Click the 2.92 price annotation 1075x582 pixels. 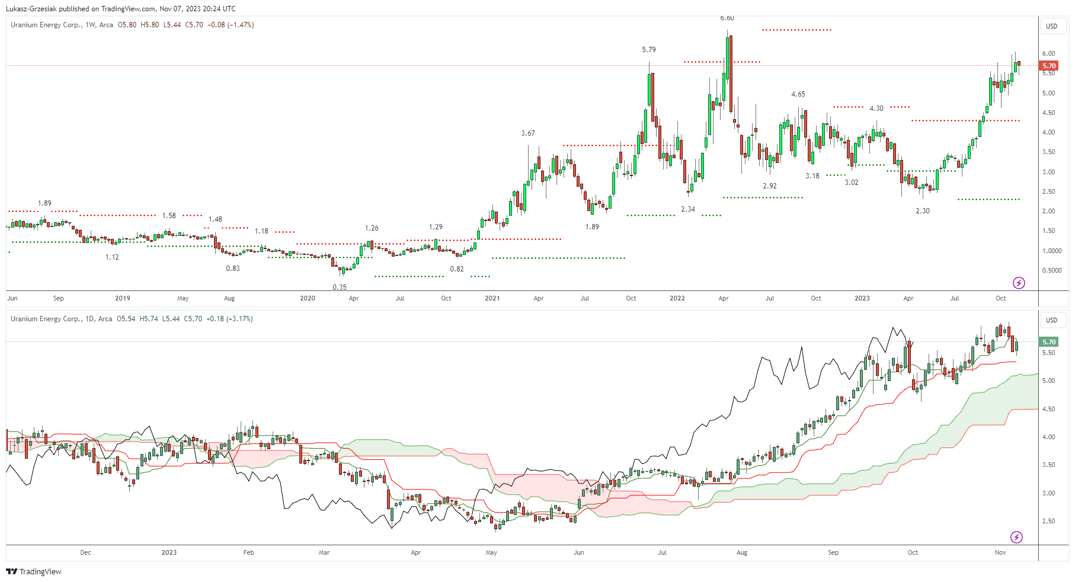coord(770,186)
